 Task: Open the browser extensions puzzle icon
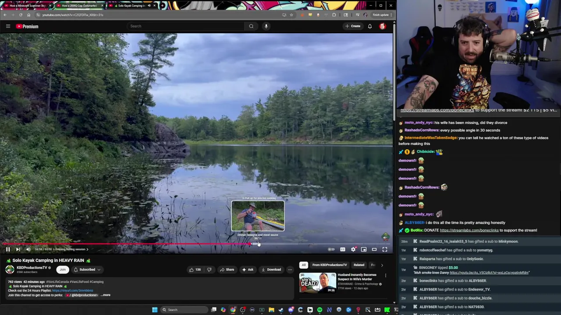pos(334,15)
